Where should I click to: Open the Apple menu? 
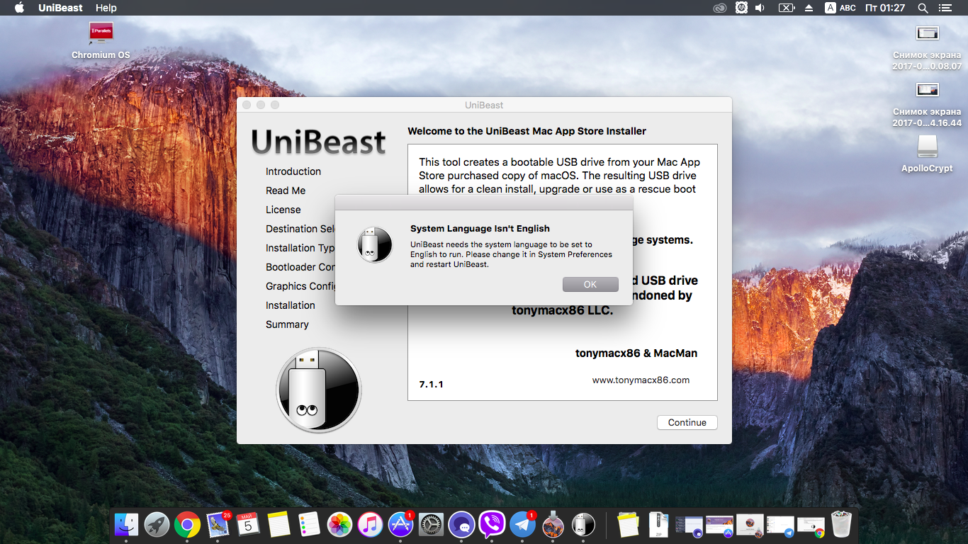click(19, 8)
